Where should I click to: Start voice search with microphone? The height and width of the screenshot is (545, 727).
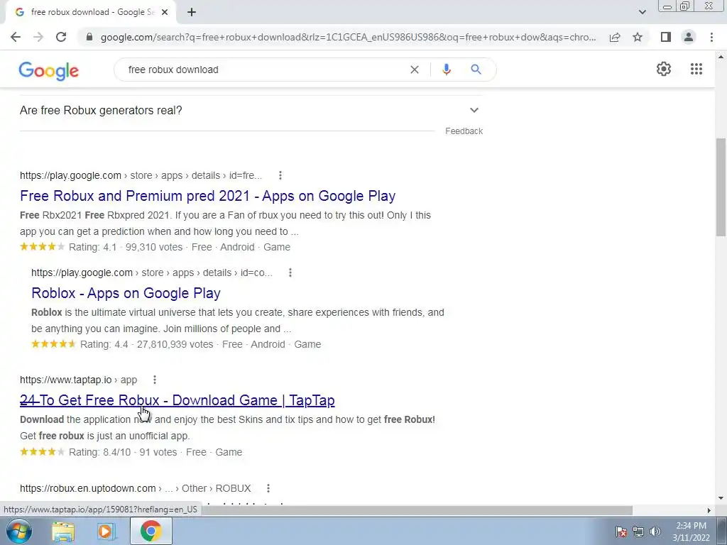coord(446,70)
